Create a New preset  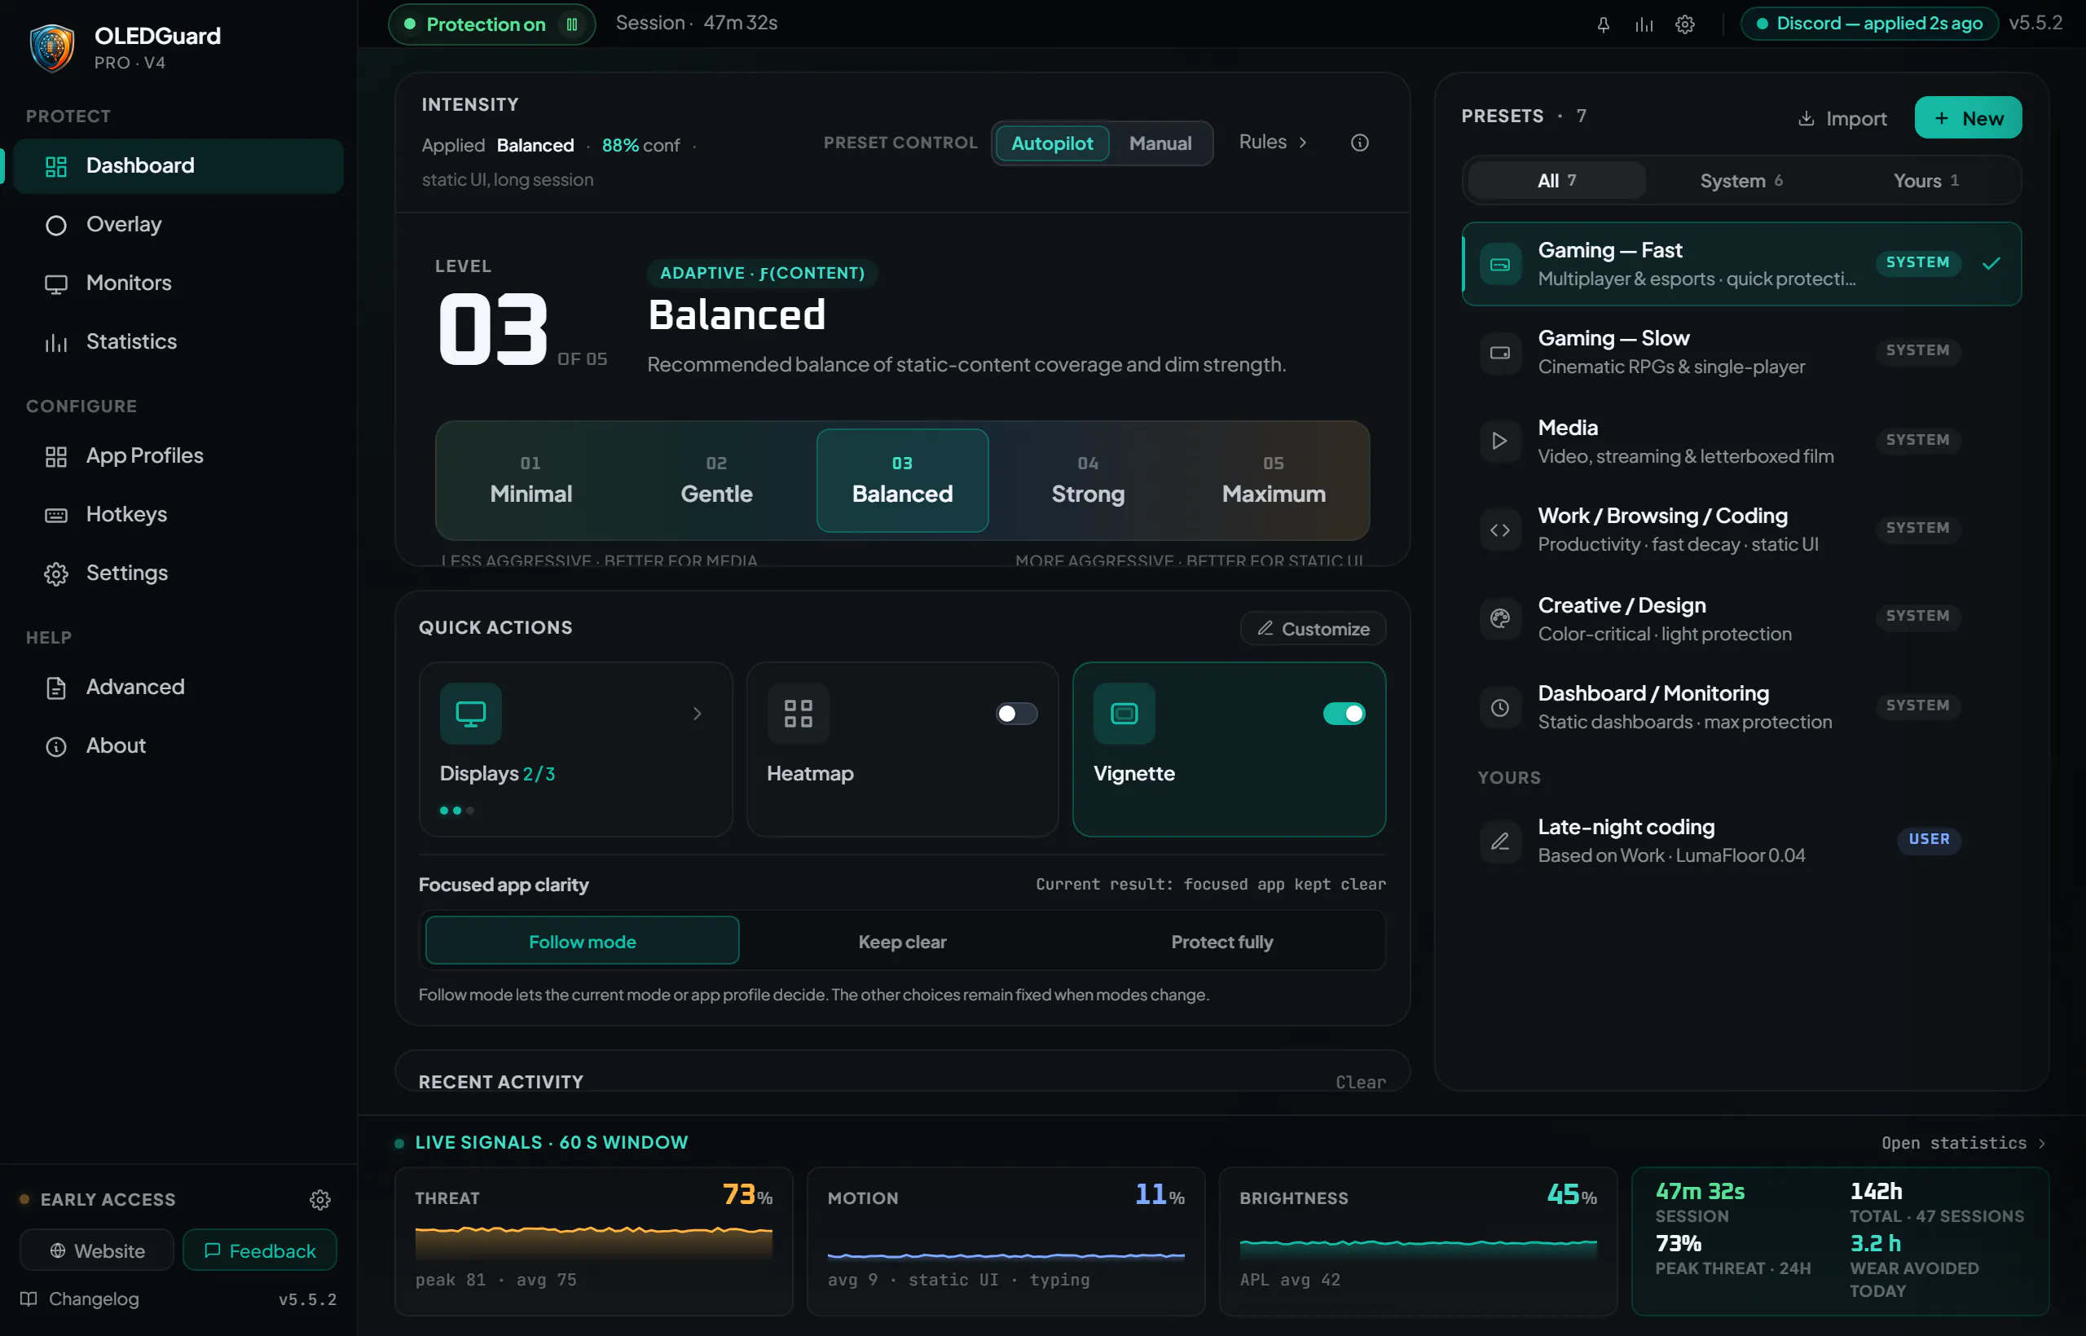tap(1967, 118)
